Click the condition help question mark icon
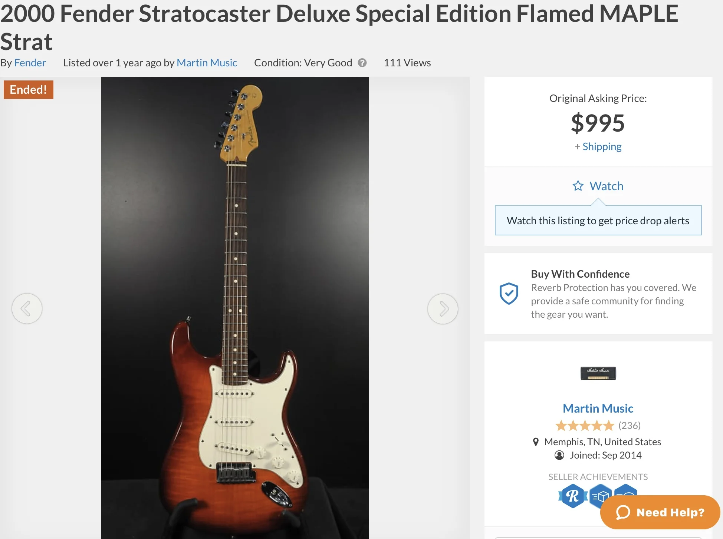 point(362,63)
